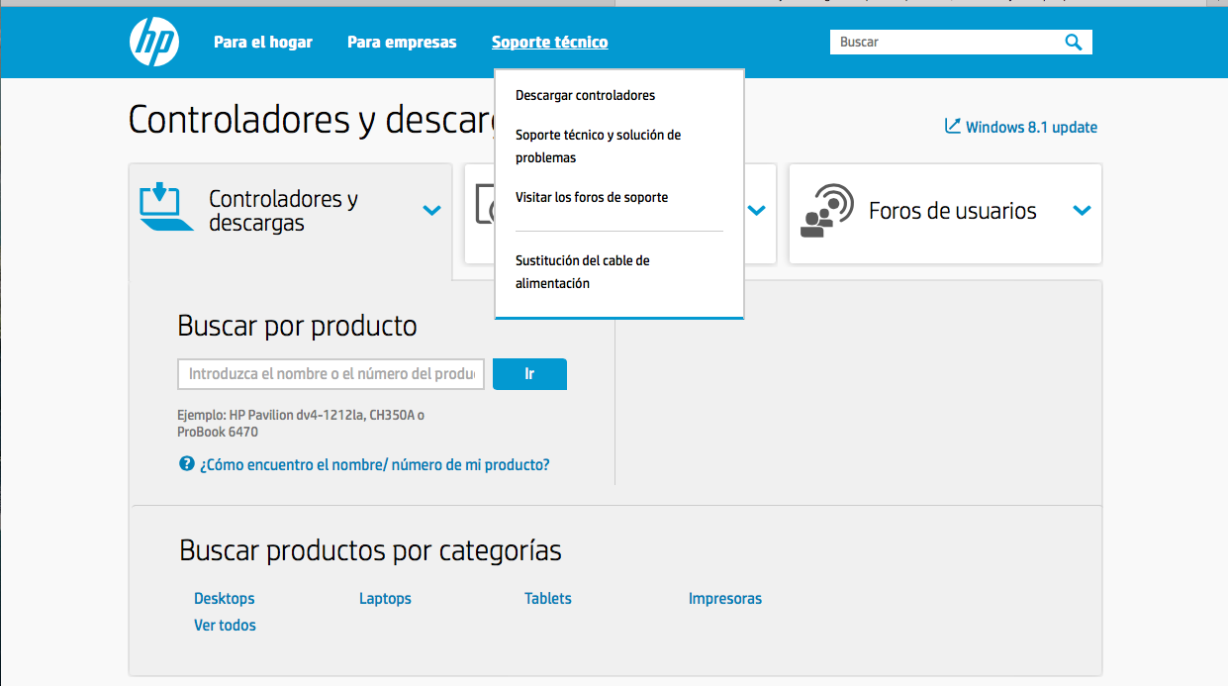Select Descargar controladores from the dropdown
Image resolution: width=1228 pixels, height=686 pixels.
[x=585, y=96]
